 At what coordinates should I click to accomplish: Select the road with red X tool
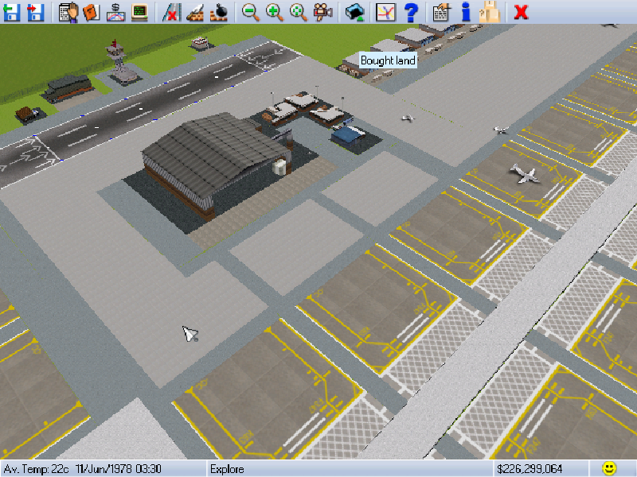pos(171,11)
